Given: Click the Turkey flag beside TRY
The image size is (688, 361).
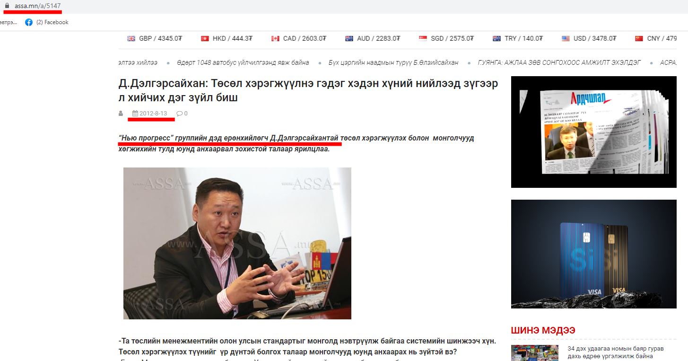Looking at the screenshot, I should pos(496,39).
